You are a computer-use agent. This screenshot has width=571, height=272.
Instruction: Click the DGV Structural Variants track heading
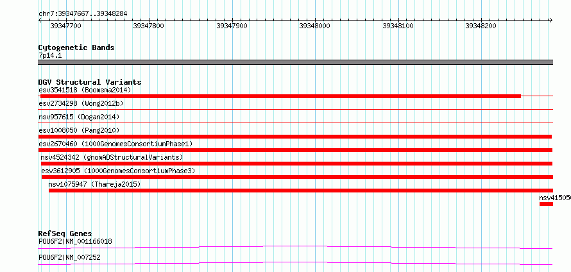point(90,82)
